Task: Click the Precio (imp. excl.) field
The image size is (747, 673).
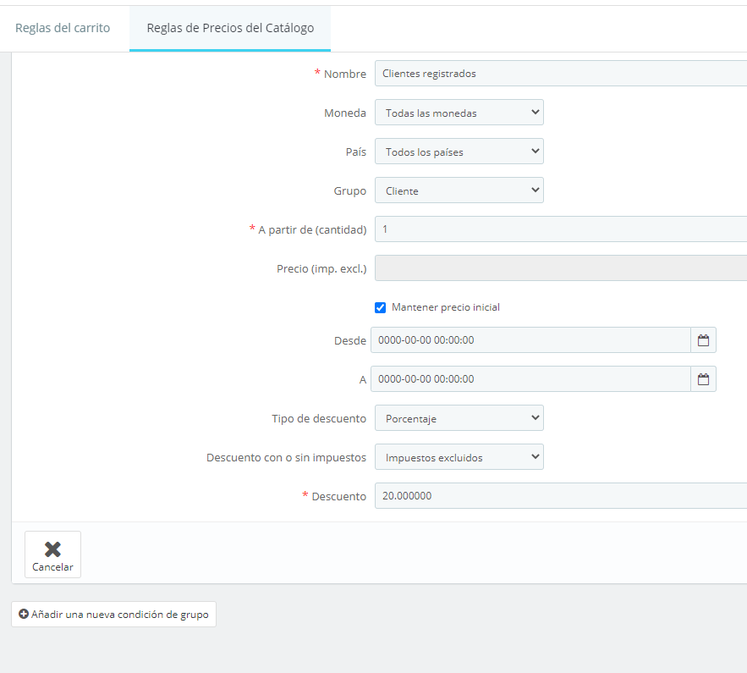Action: pyautogui.click(x=560, y=268)
